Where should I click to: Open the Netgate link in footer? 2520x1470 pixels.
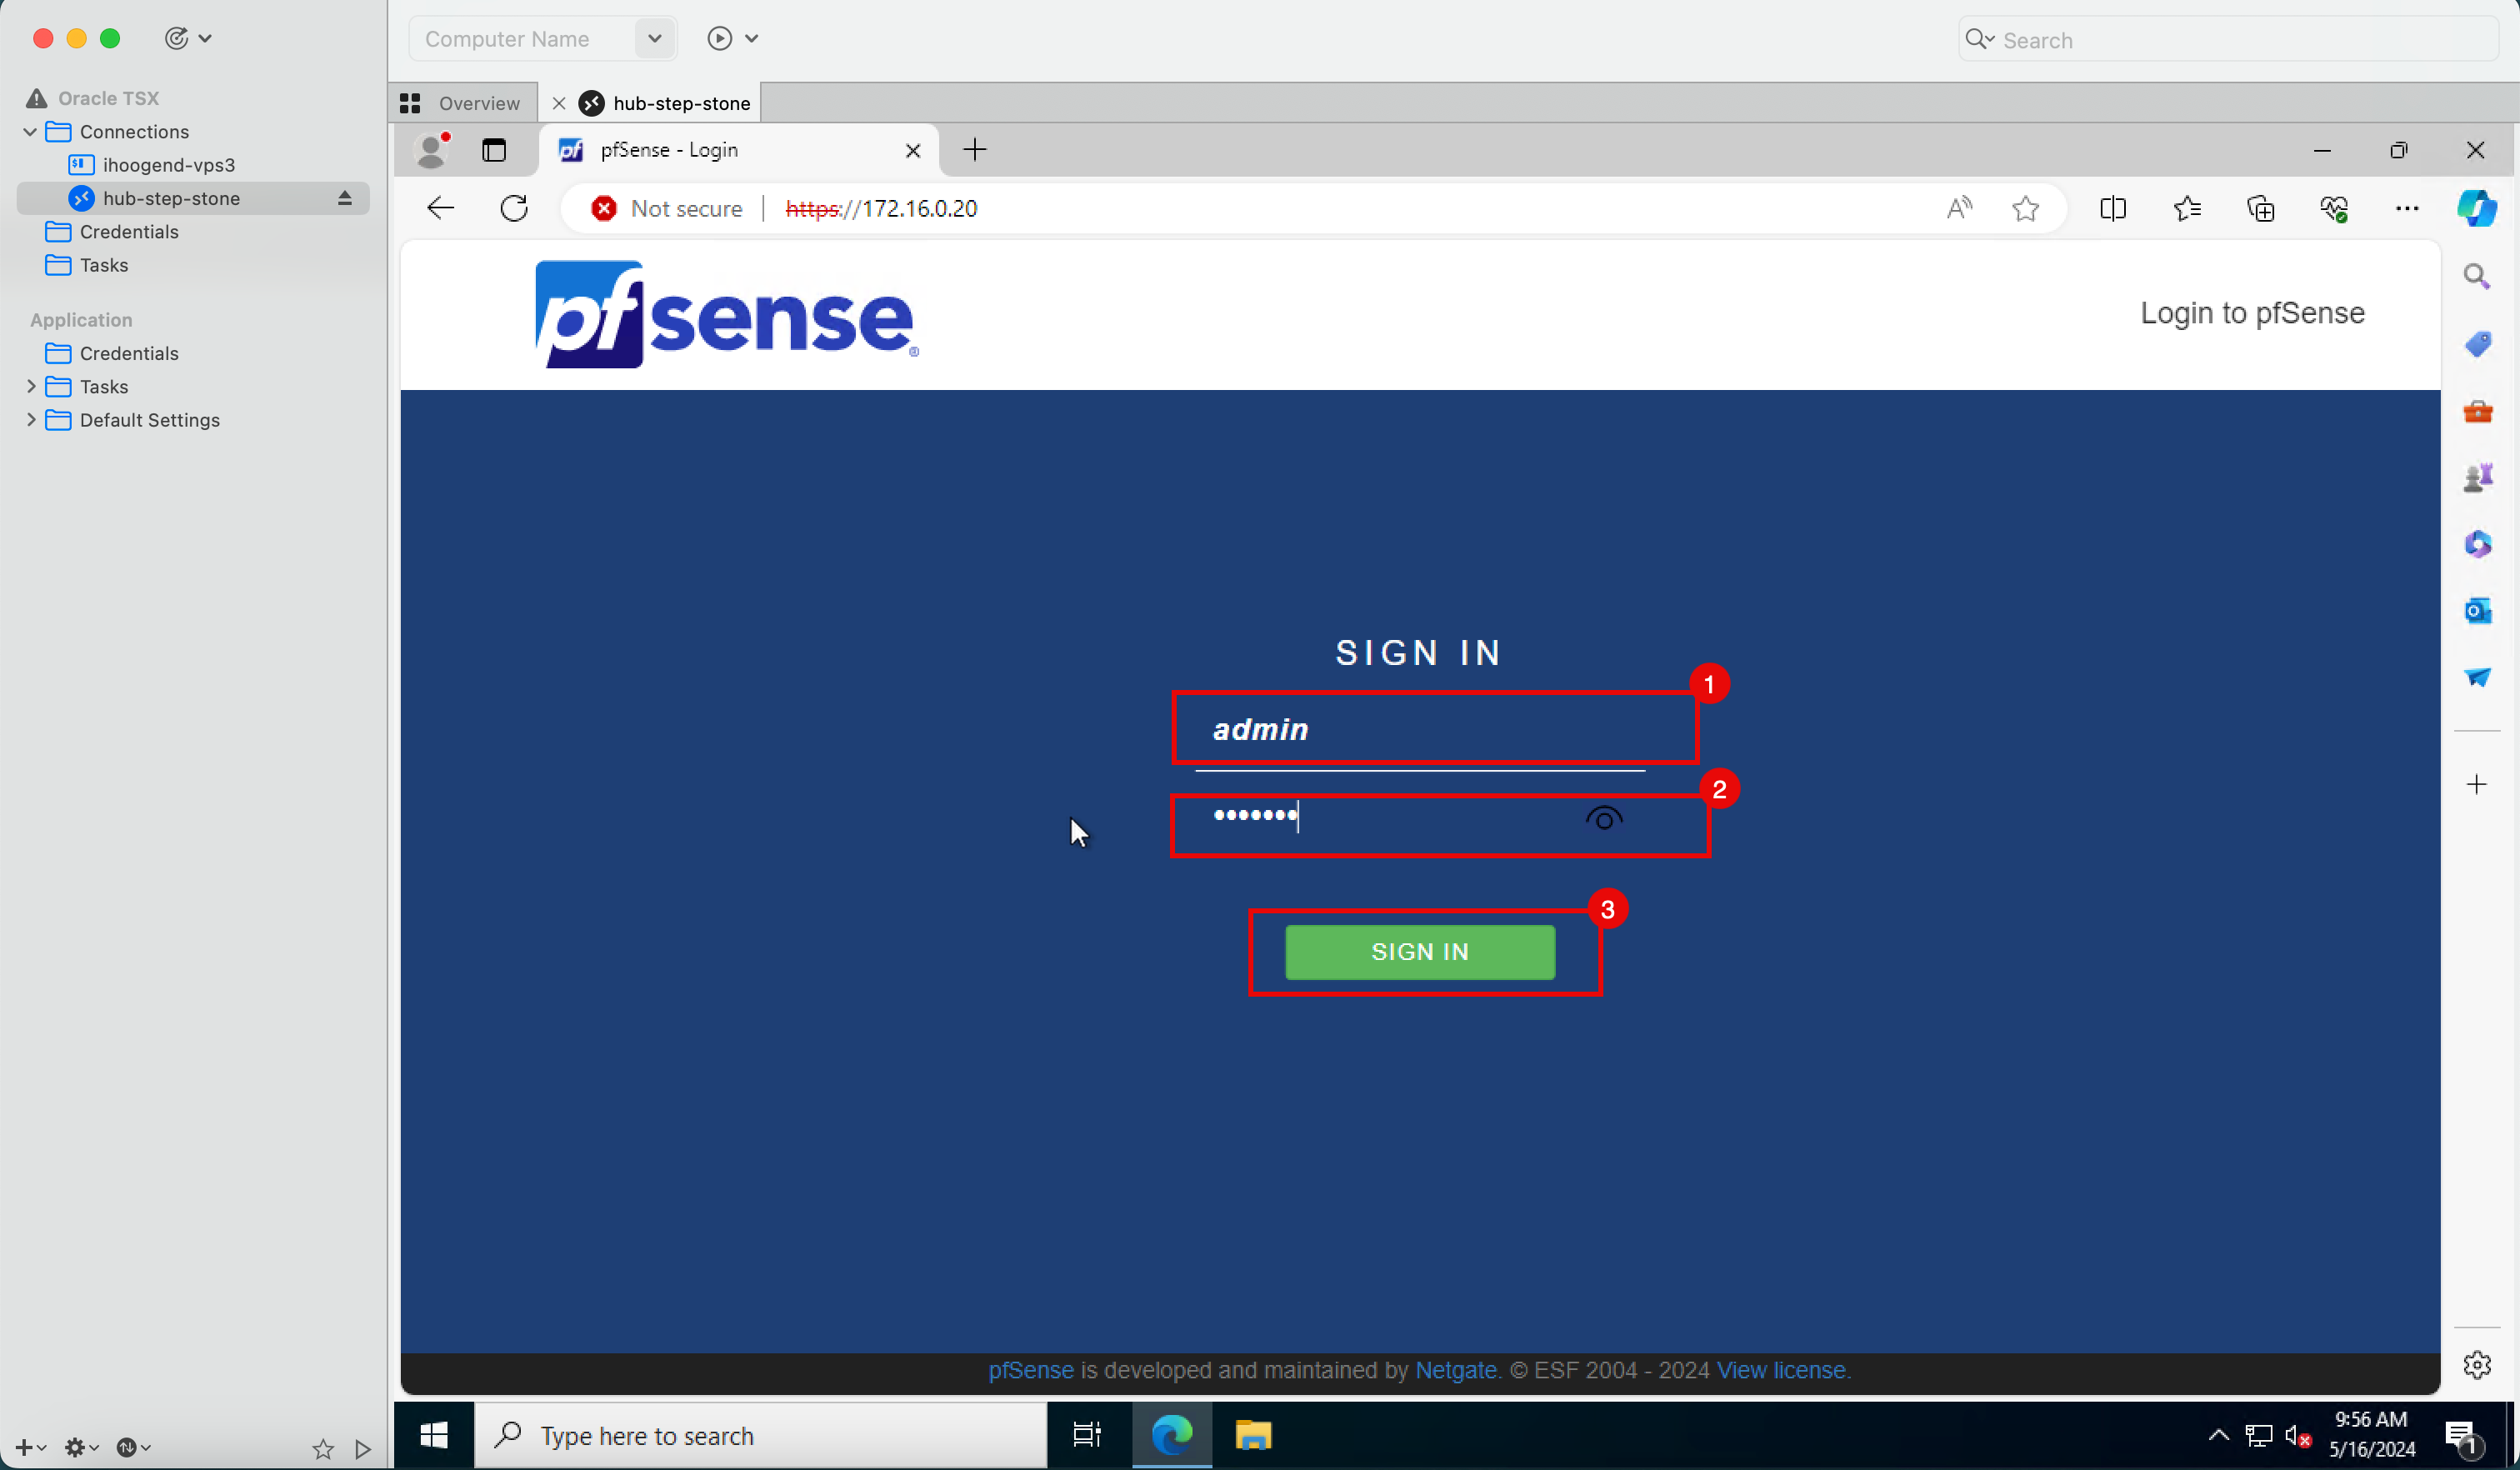[x=1455, y=1370]
